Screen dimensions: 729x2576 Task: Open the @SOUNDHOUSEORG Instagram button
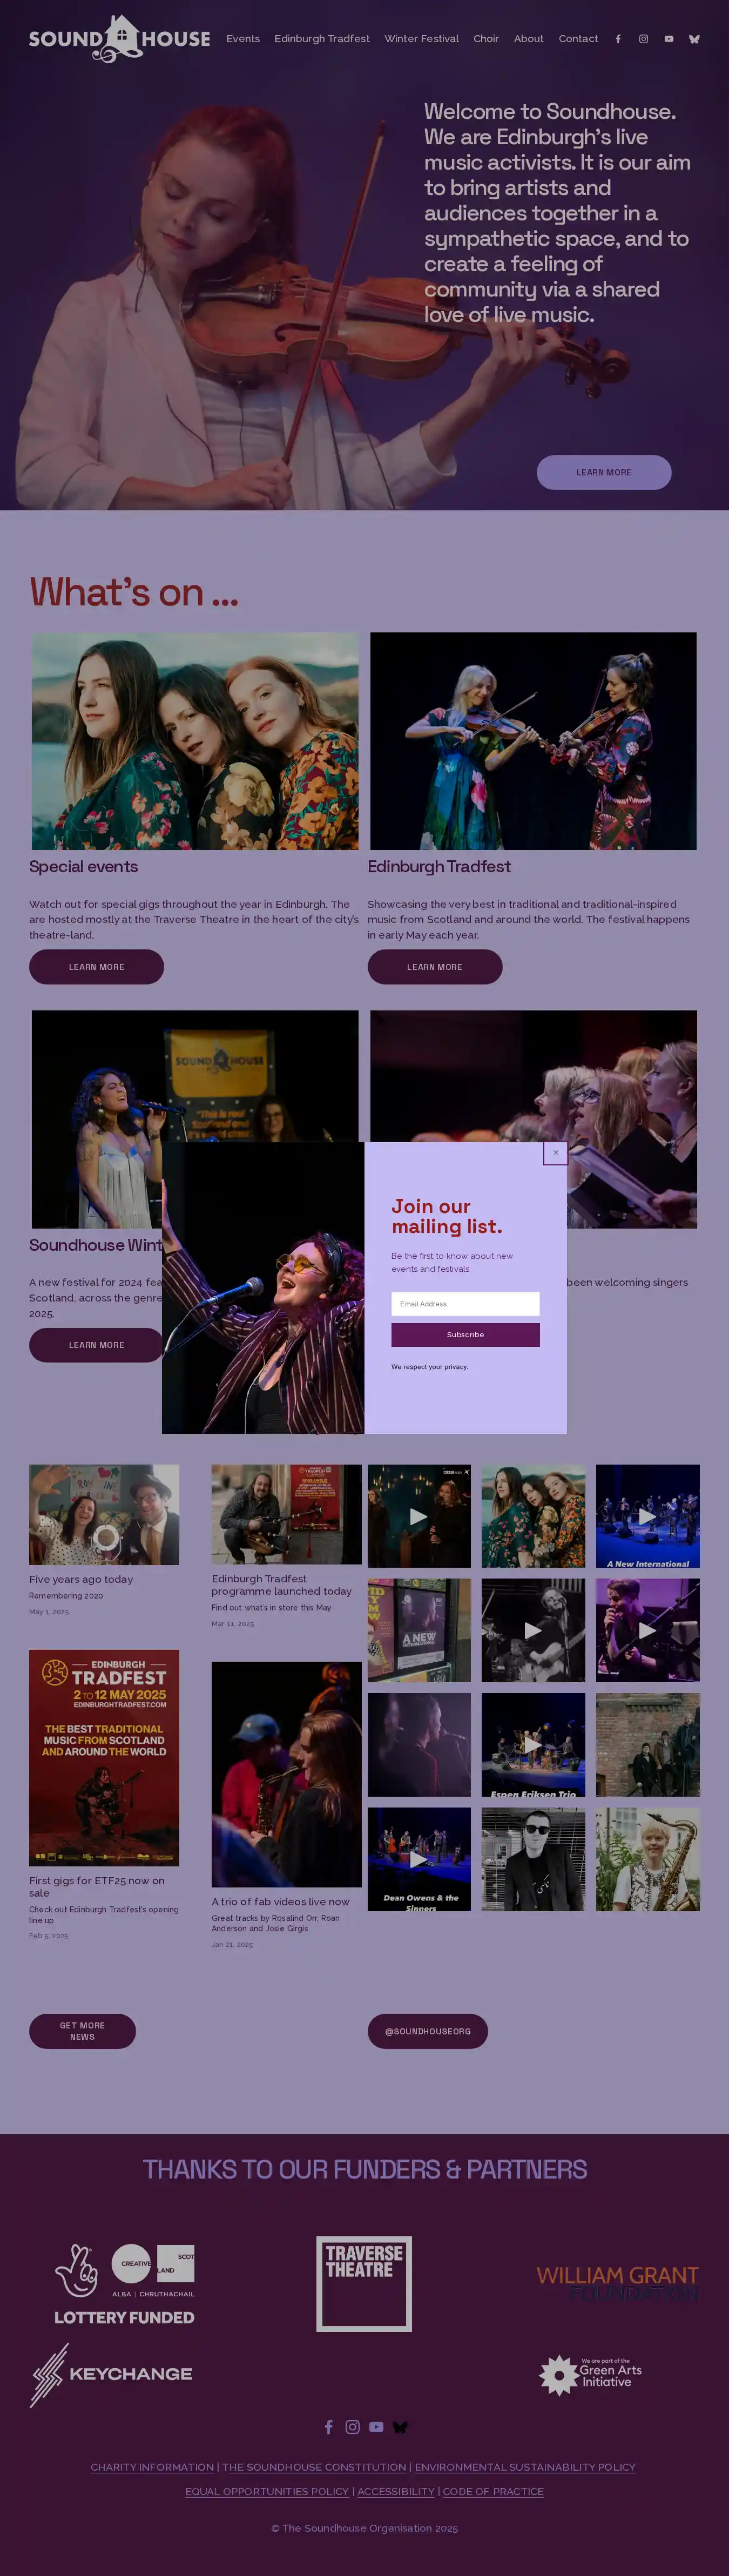pos(428,2031)
